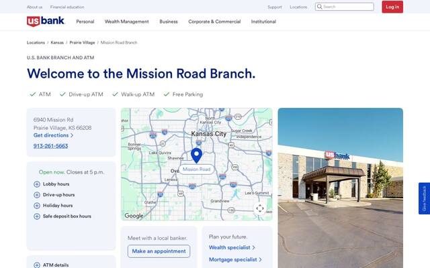Click 'Welcome to the Mission Road Branch.' heading

141,74
